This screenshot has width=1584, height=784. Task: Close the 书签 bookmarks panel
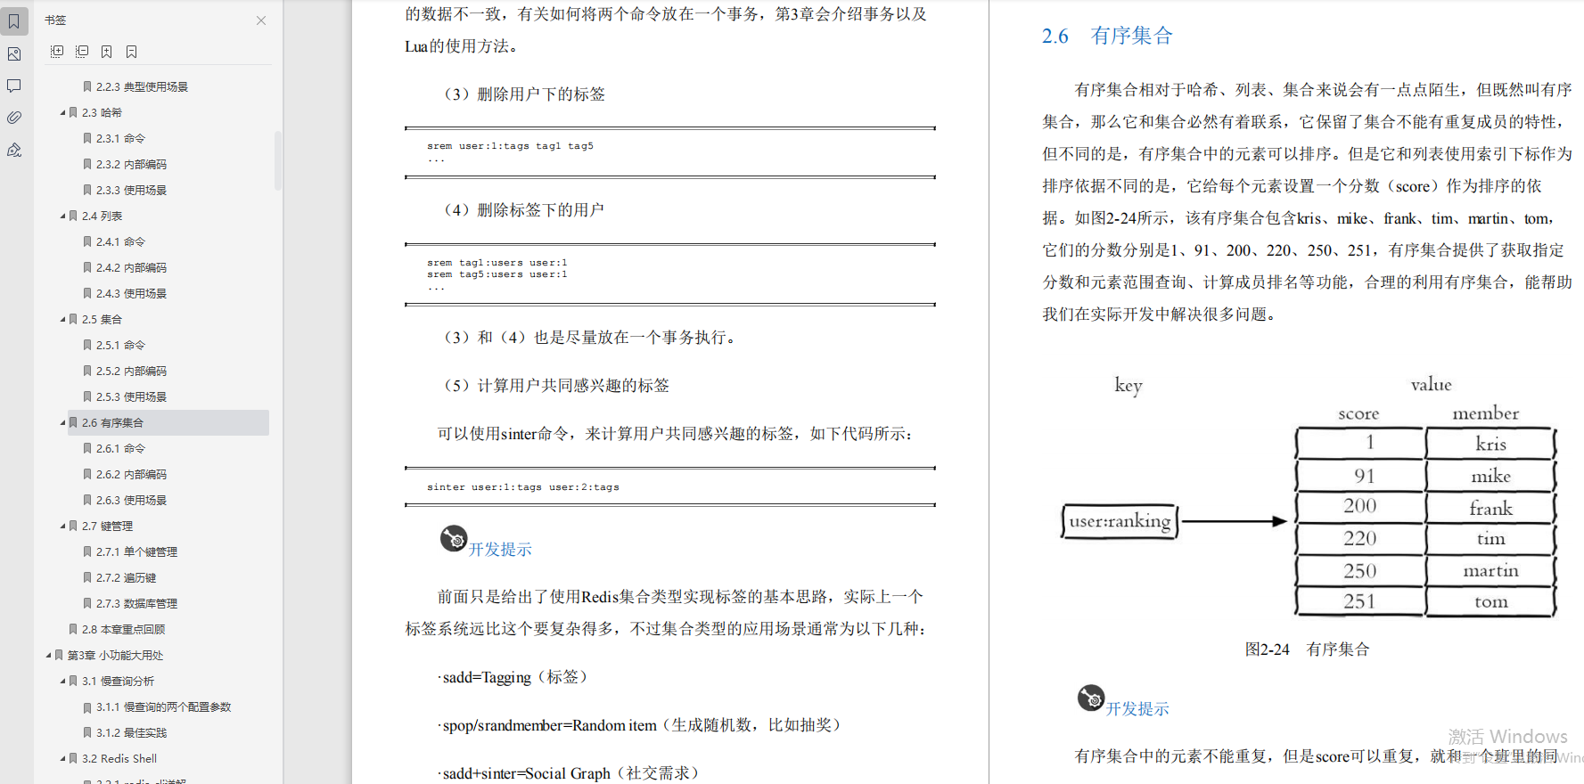coord(261,20)
